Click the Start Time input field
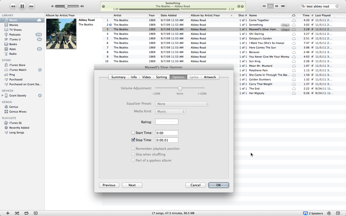346x216 pixels. tap(167, 133)
